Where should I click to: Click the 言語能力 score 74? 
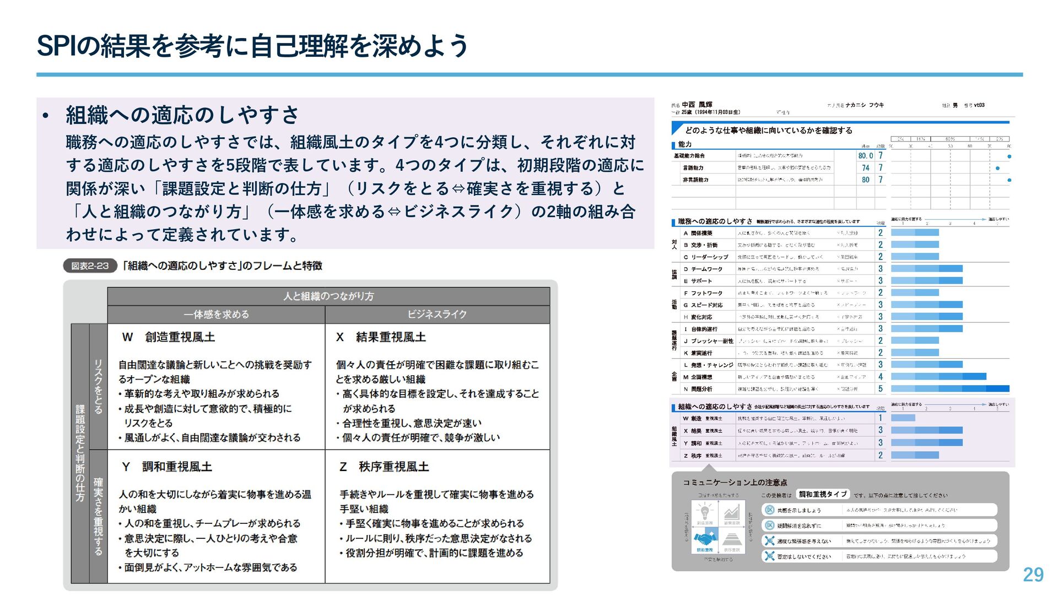point(866,168)
